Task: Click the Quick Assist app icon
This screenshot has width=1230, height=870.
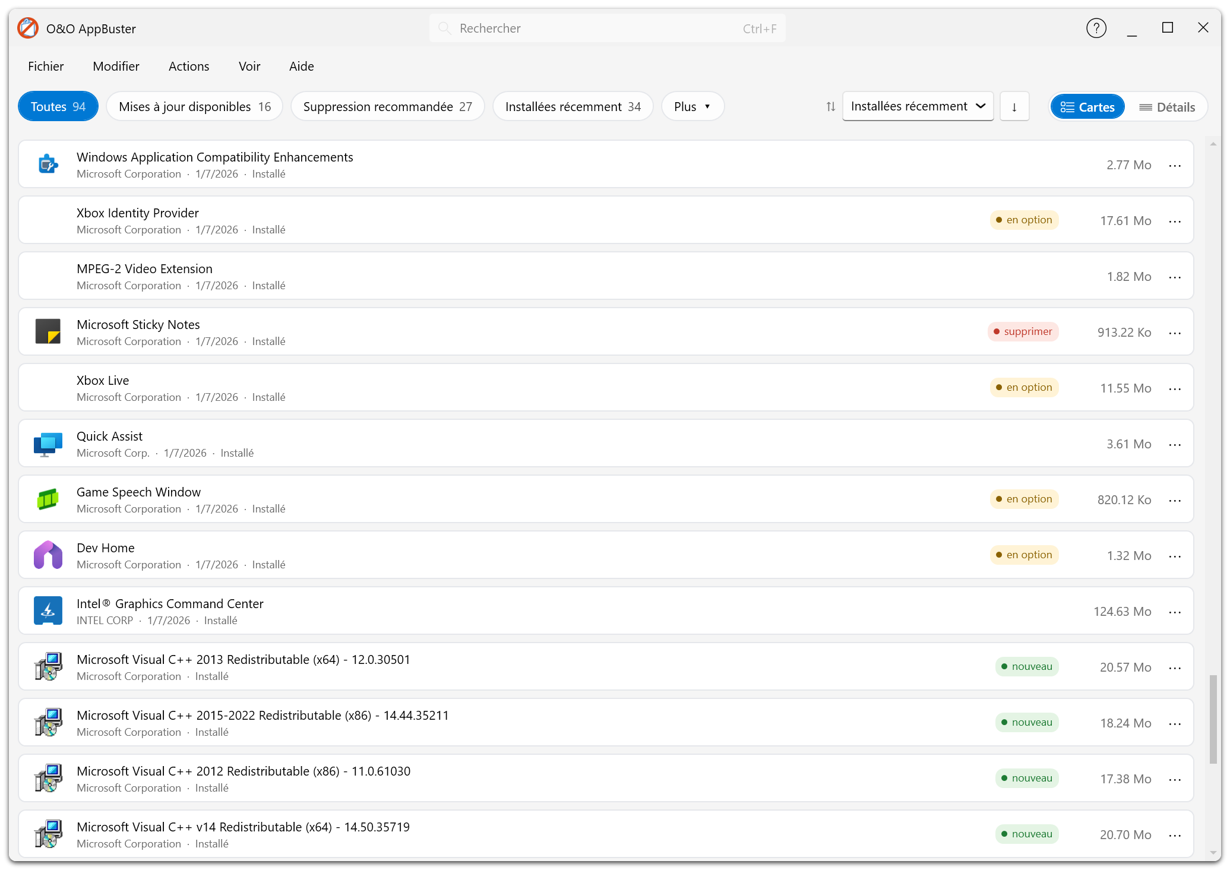Action: pos(48,444)
